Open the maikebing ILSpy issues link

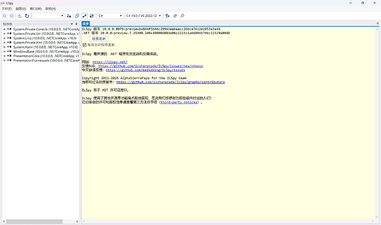(145, 70)
